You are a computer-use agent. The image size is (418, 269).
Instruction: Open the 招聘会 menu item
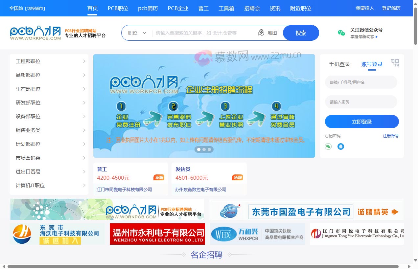[252, 8]
